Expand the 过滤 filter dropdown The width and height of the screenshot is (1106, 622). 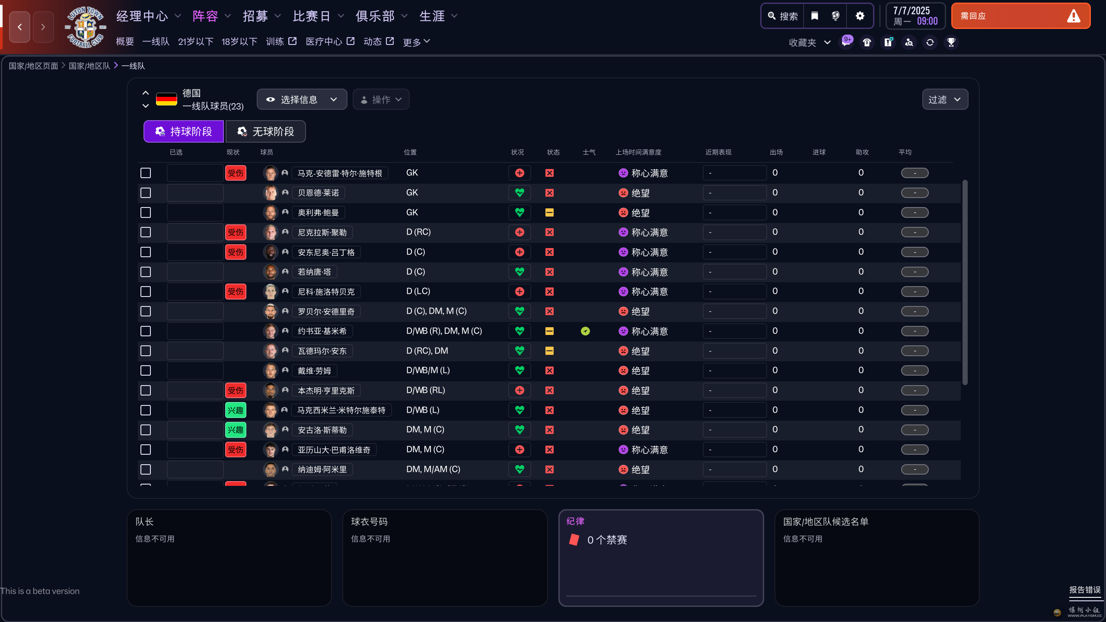pyautogui.click(x=944, y=99)
